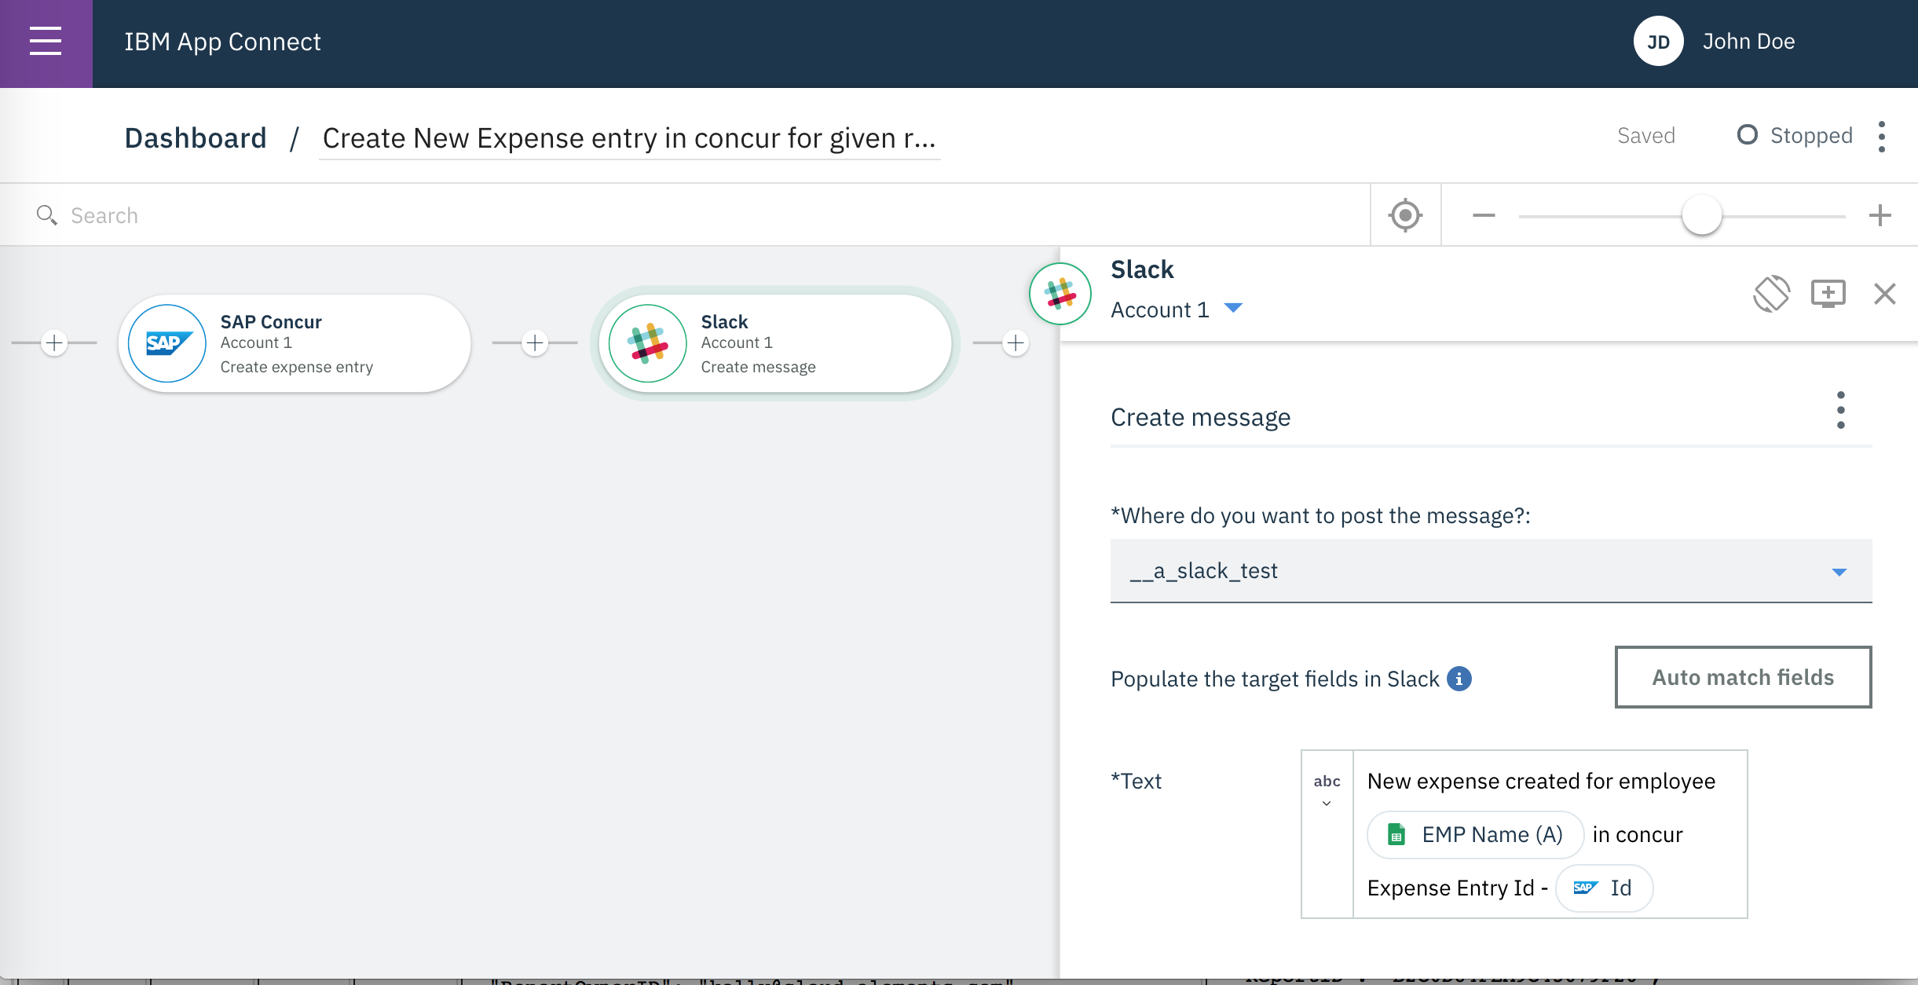Add a node after Slack
This screenshot has height=985, width=1918.
(1016, 343)
